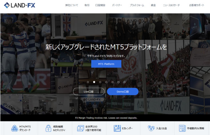Click the headline 新しくアップグレードされたMT5 text

(x=106, y=47)
